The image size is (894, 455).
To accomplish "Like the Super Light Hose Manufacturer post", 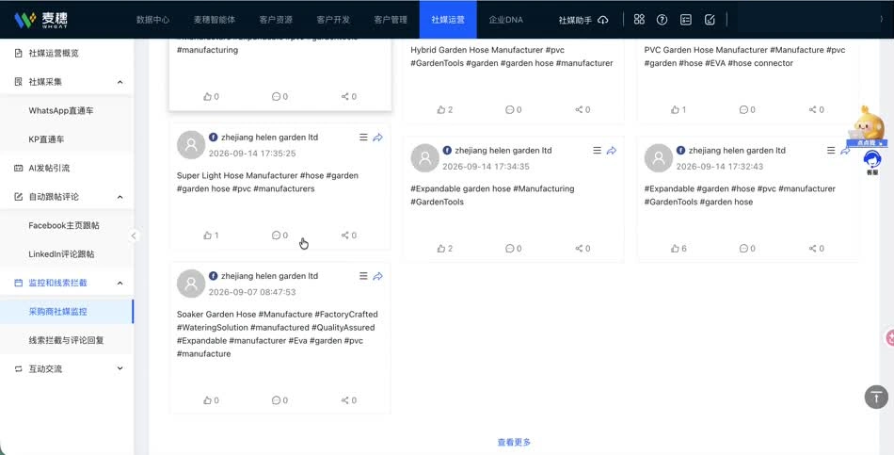I will 211,236.
